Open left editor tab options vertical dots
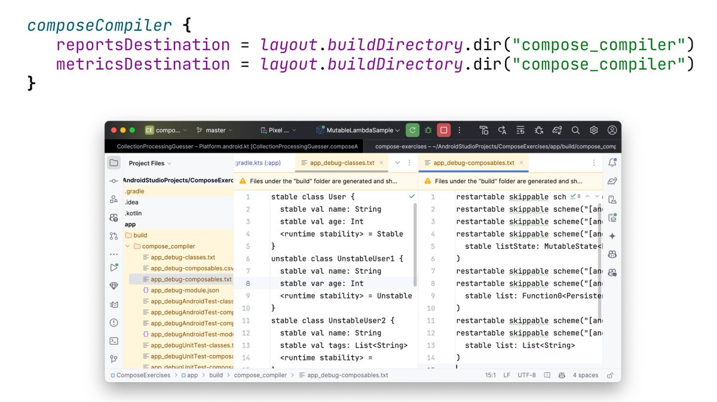This screenshot has height=402, width=717. coord(409,163)
